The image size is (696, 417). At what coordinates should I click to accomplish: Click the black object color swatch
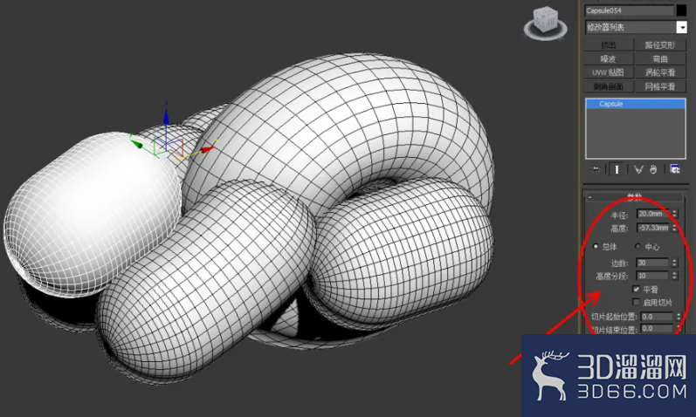click(x=681, y=10)
